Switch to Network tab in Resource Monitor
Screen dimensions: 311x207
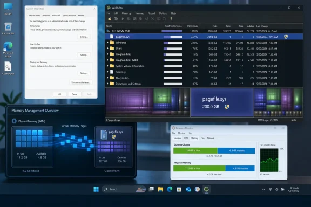point(211,138)
